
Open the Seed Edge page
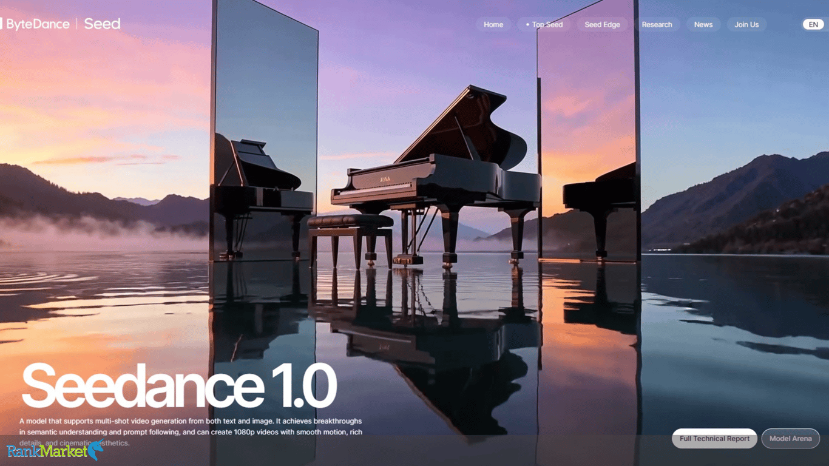(602, 24)
